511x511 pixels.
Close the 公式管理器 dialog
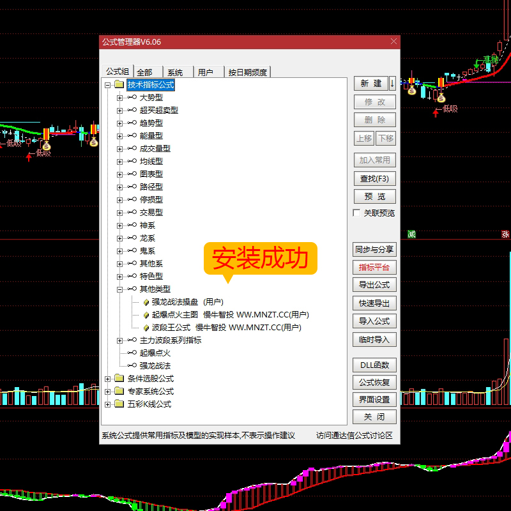pos(393,42)
